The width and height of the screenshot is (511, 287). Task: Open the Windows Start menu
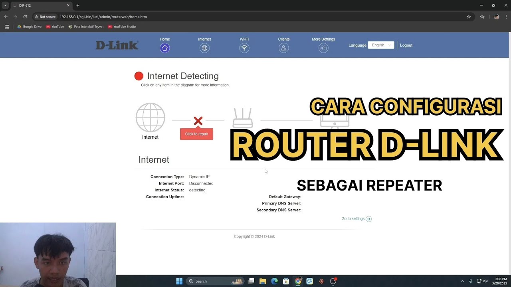(x=179, y=281)
